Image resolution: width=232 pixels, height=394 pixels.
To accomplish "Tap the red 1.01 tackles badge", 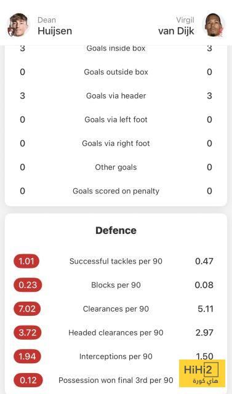I will [26, 261].
